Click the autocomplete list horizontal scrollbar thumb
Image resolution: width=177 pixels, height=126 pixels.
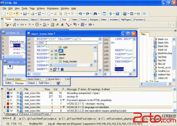[x=65, y=65]
